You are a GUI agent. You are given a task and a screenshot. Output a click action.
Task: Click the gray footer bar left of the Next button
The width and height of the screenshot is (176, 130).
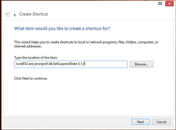pyautogui.click(x=67, y=122)
